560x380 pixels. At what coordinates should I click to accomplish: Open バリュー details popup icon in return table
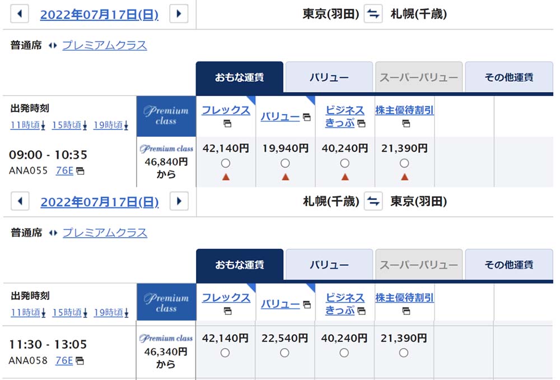tap(307, 304)
